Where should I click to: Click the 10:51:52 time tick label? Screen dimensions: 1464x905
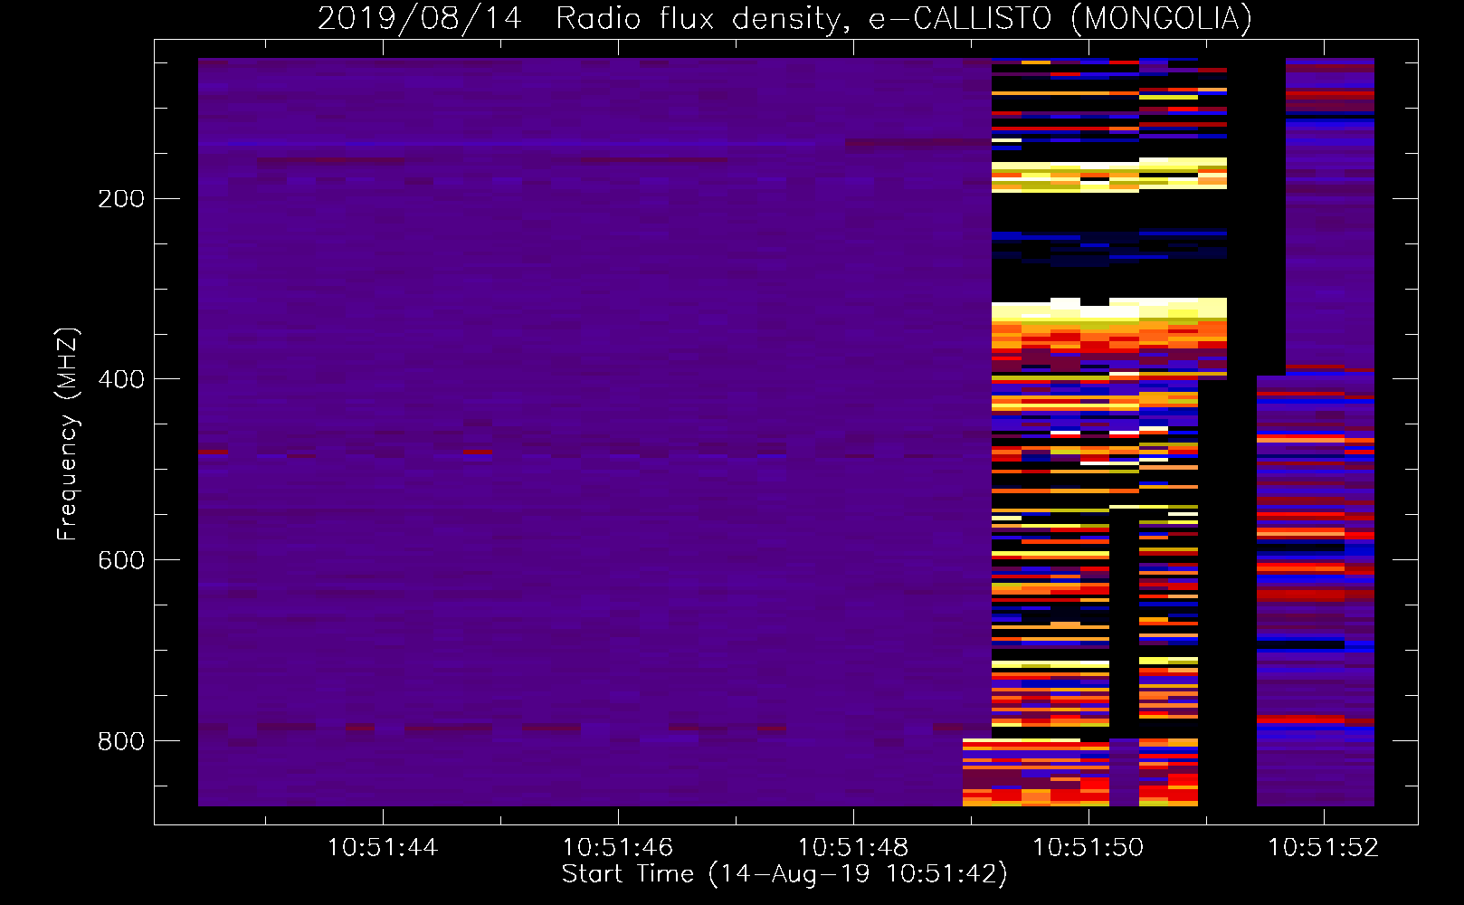[1323, 848]
